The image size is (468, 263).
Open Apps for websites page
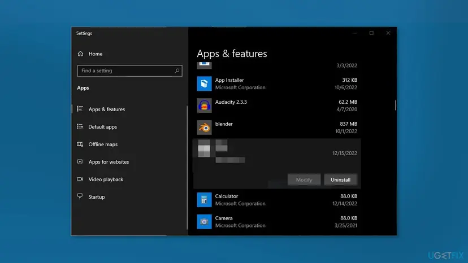(x=109, y=162)
